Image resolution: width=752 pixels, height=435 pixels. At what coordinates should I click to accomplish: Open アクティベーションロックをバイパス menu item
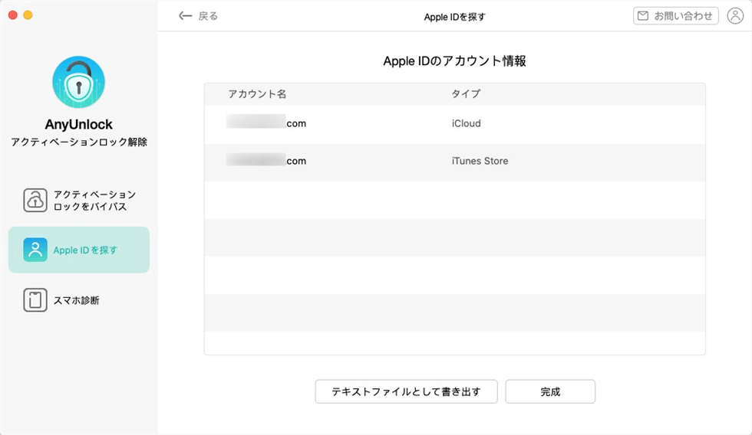(x=79, y=200)
